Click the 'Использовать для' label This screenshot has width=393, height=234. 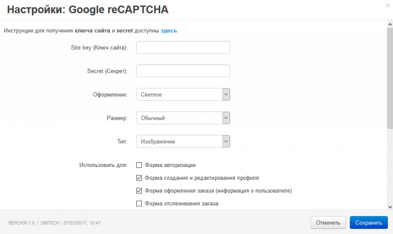pos(103,165)
